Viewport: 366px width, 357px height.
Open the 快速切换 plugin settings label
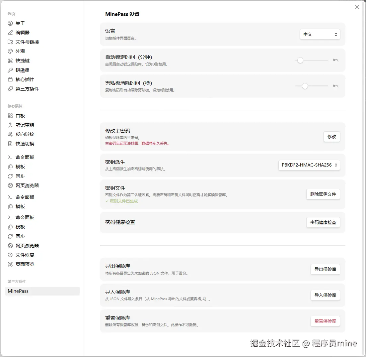25,144
